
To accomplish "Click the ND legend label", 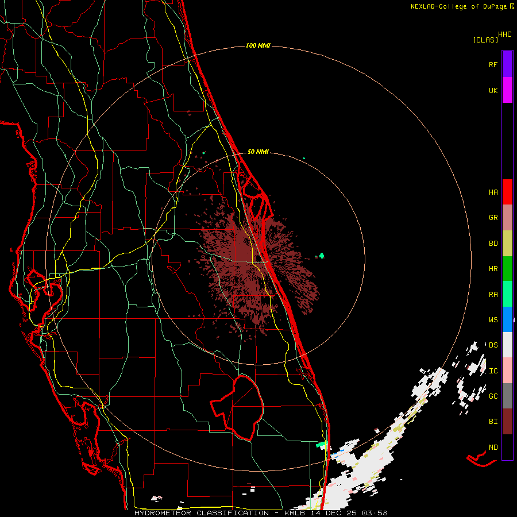I will [x=493, y=447].
